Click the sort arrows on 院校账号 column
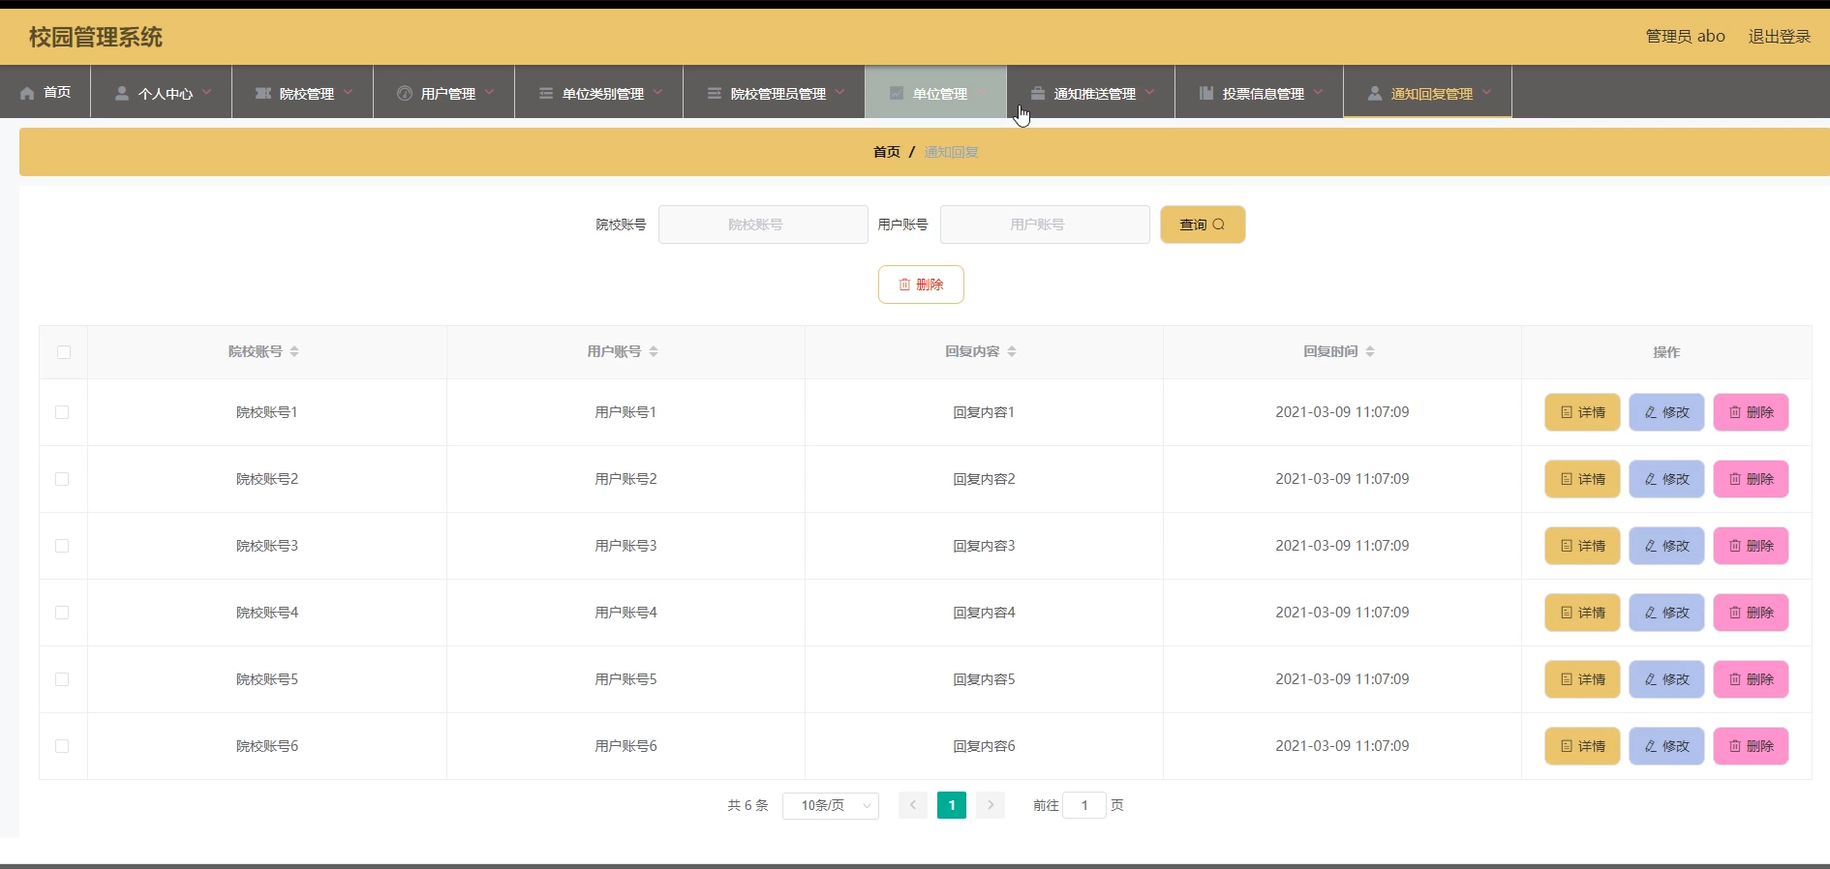Viewport: 1830px width, 869px height. 294,351
